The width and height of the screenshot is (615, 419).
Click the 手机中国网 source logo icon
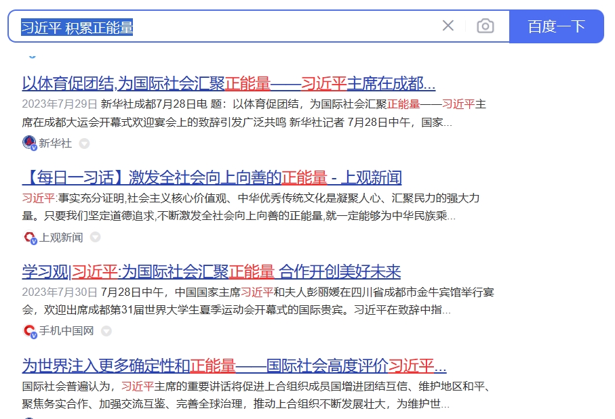click(x=30, y=331)
